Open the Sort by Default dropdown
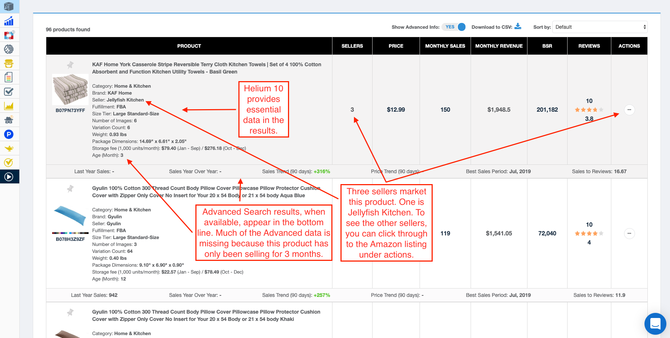This screenshot has height=338, width=670. [600, 27]
